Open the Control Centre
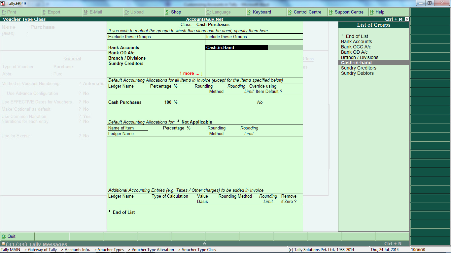The width and height of the screenshot is (451, 253). point(307,12)
